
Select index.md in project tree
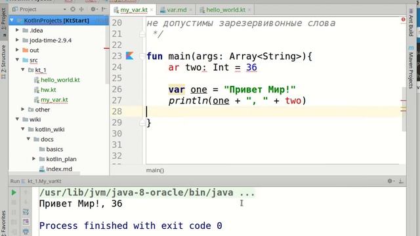[59, 169]
